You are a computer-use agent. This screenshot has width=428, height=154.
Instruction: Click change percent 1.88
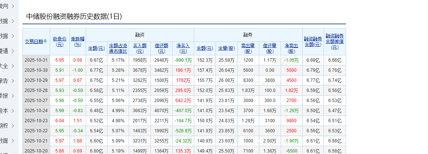78,141
